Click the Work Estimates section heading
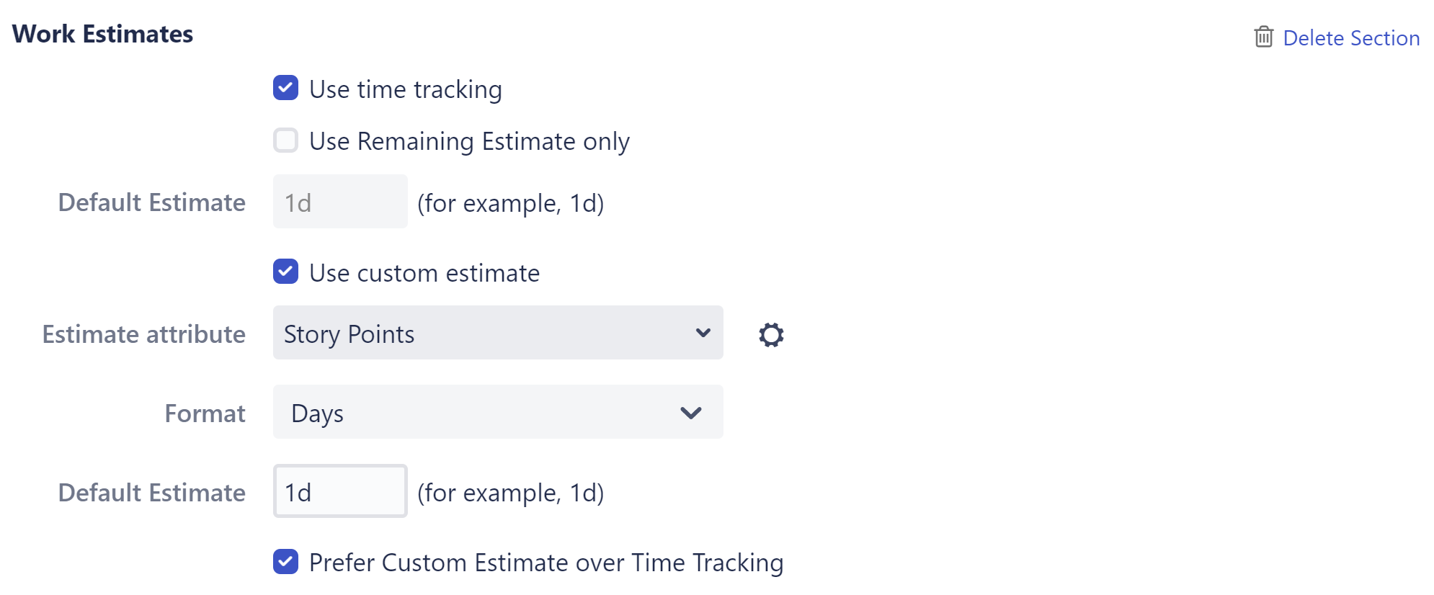 (x=102, y=34)
